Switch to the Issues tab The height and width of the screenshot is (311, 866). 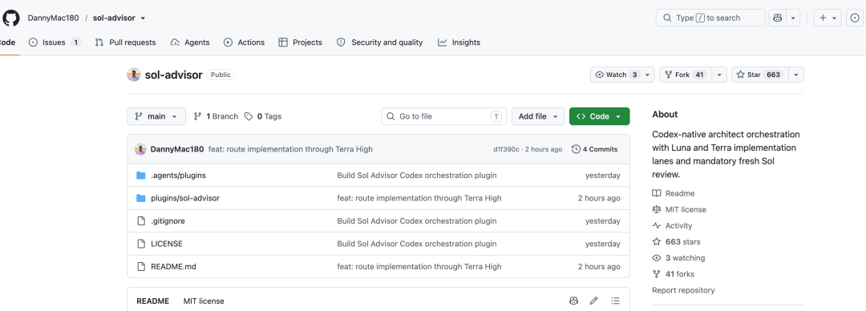click(x=55, y=42)
